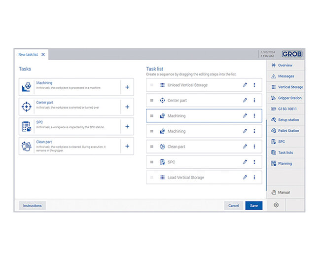Select machine G150-10011 in sidebar
318x260 pixels.
[x=285, y=109]
